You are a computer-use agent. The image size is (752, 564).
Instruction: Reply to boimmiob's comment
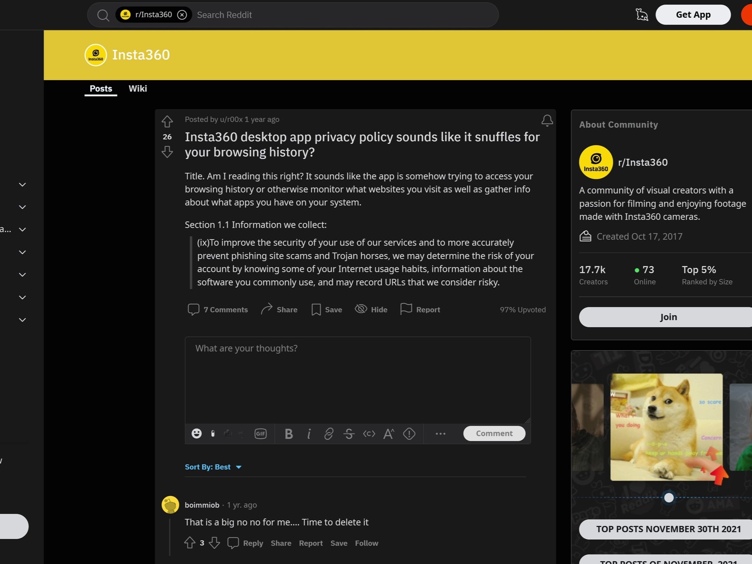245,543
